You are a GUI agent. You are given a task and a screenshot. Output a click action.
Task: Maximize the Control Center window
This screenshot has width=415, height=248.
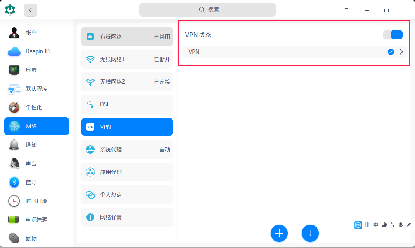click(387, 10)
